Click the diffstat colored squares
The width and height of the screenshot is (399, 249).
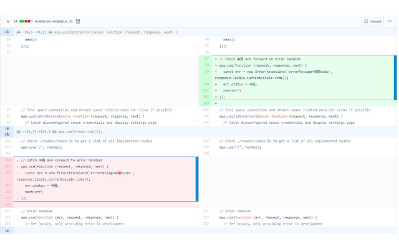point(26,21)
